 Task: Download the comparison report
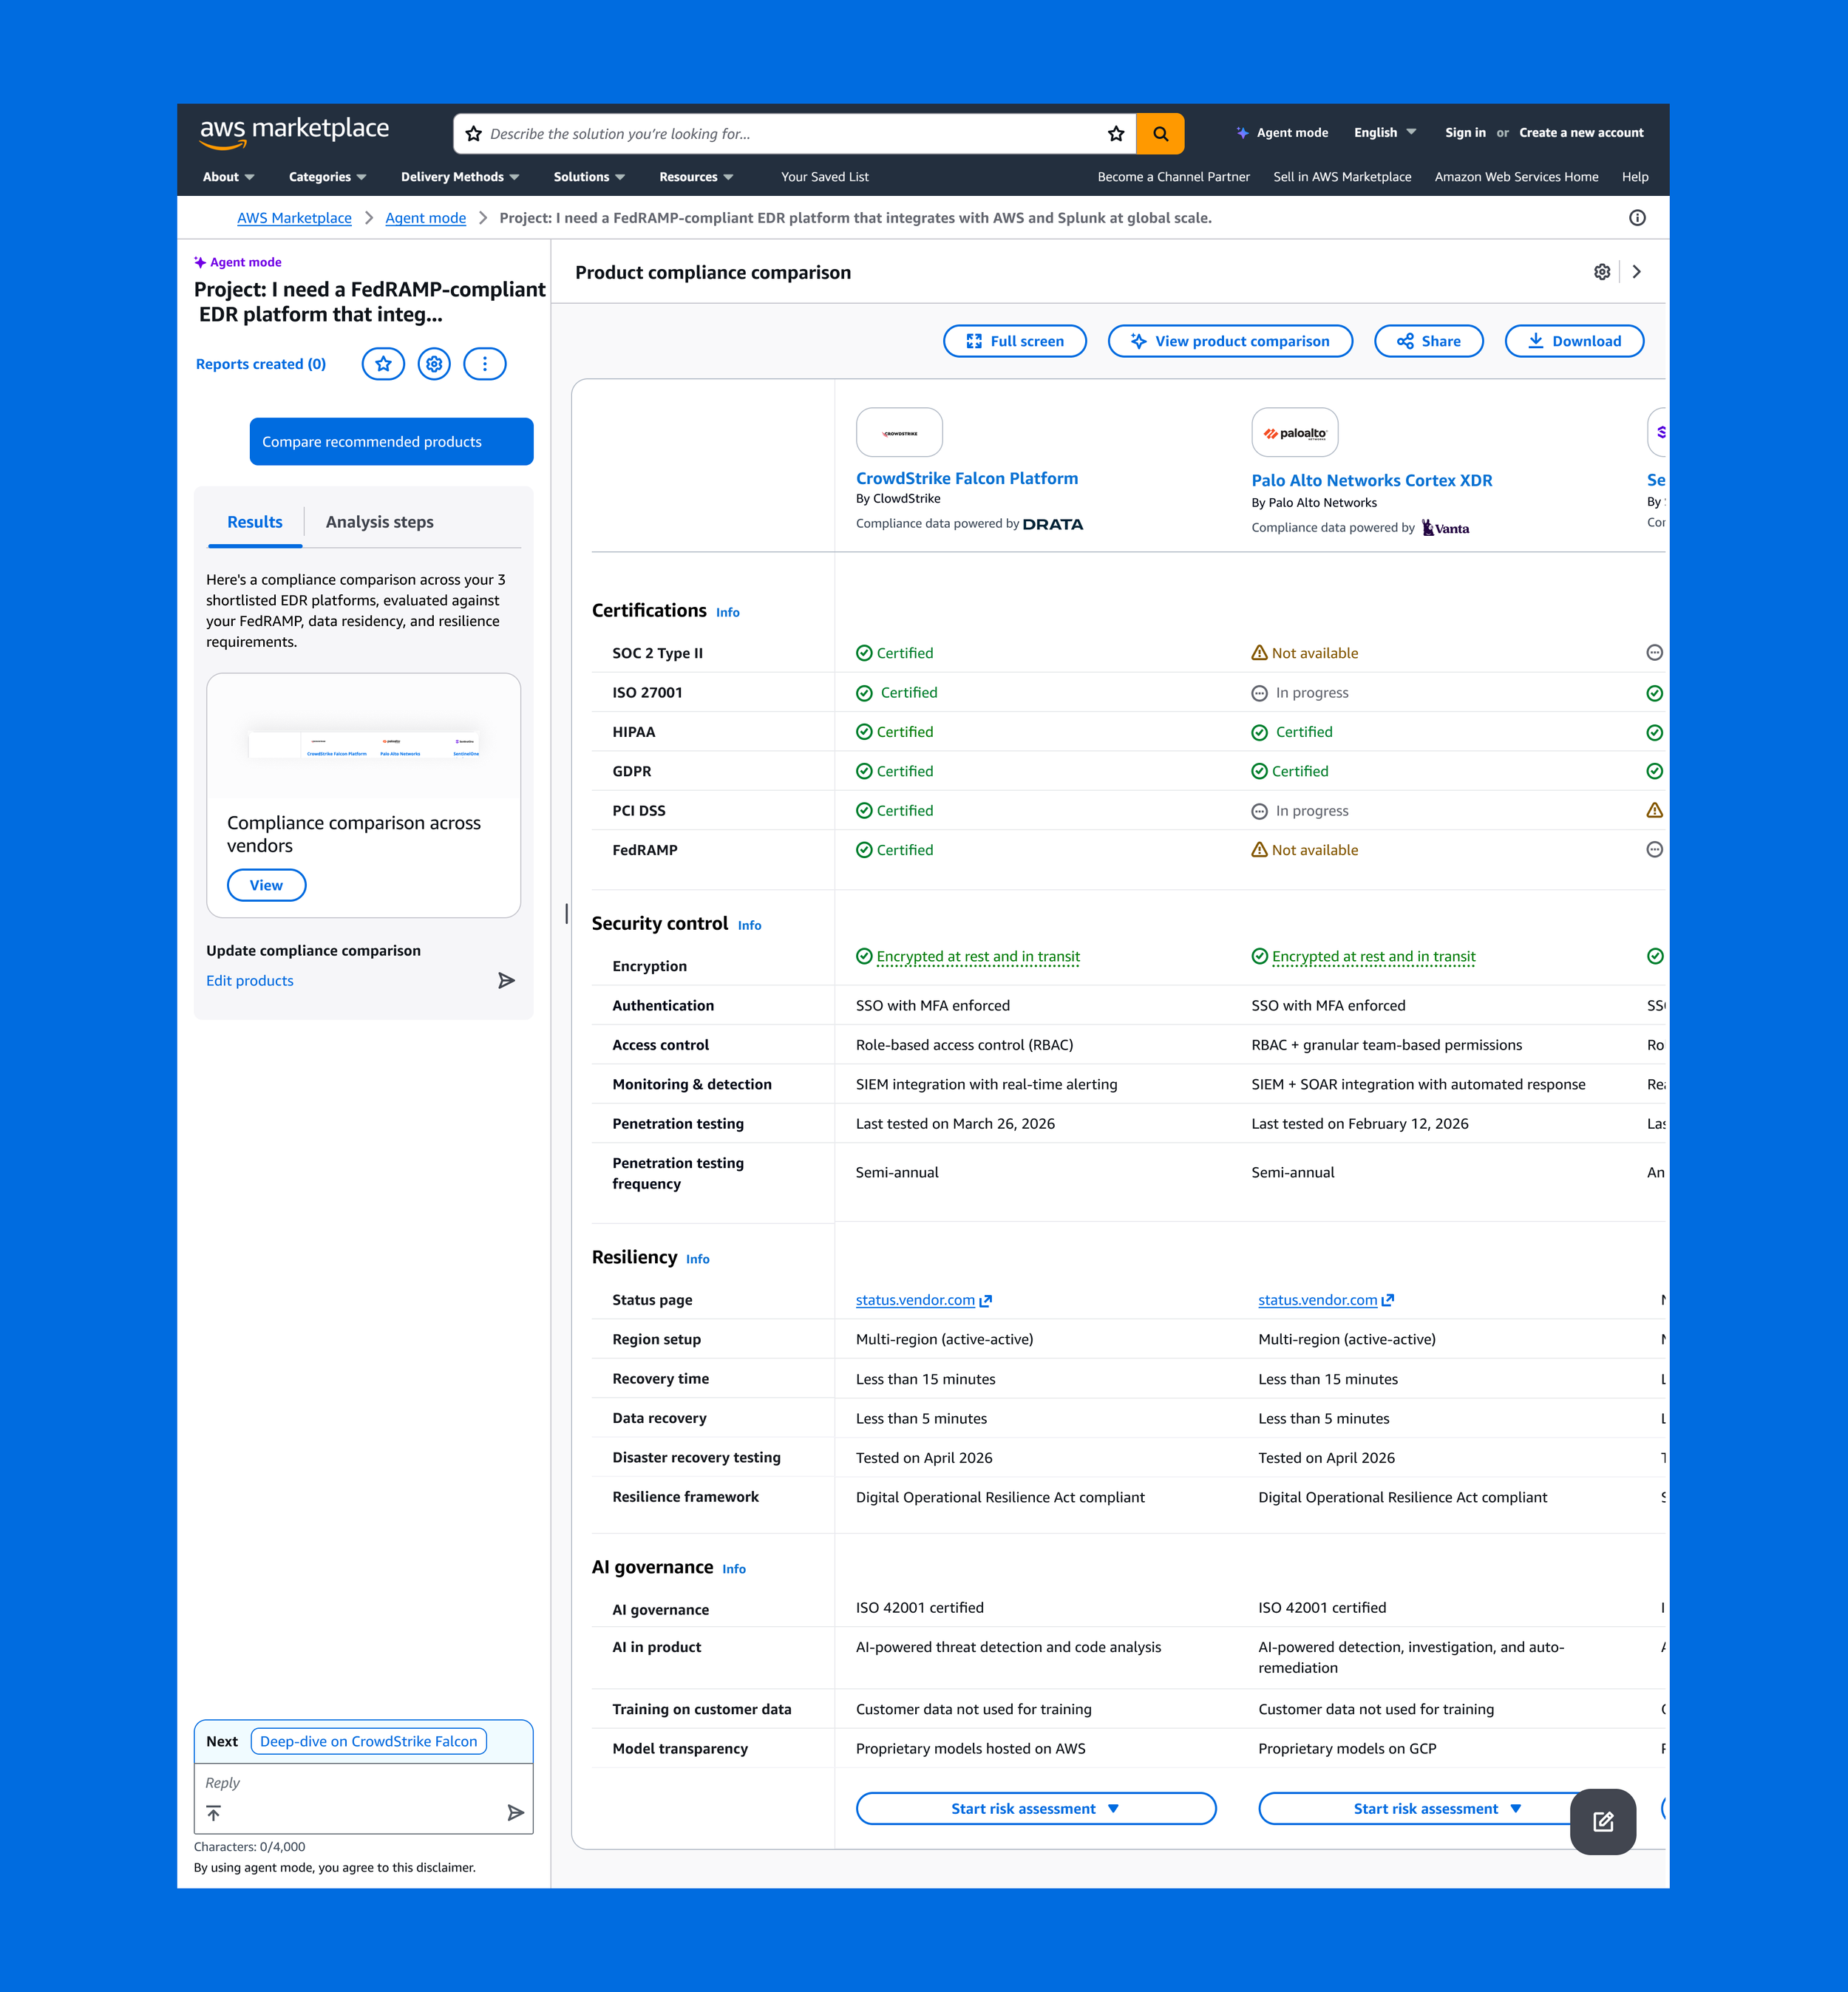1574,341
